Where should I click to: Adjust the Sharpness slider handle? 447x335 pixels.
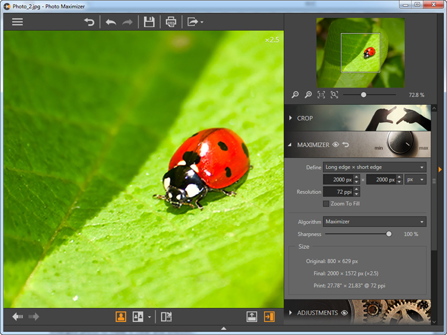point(389,234)
